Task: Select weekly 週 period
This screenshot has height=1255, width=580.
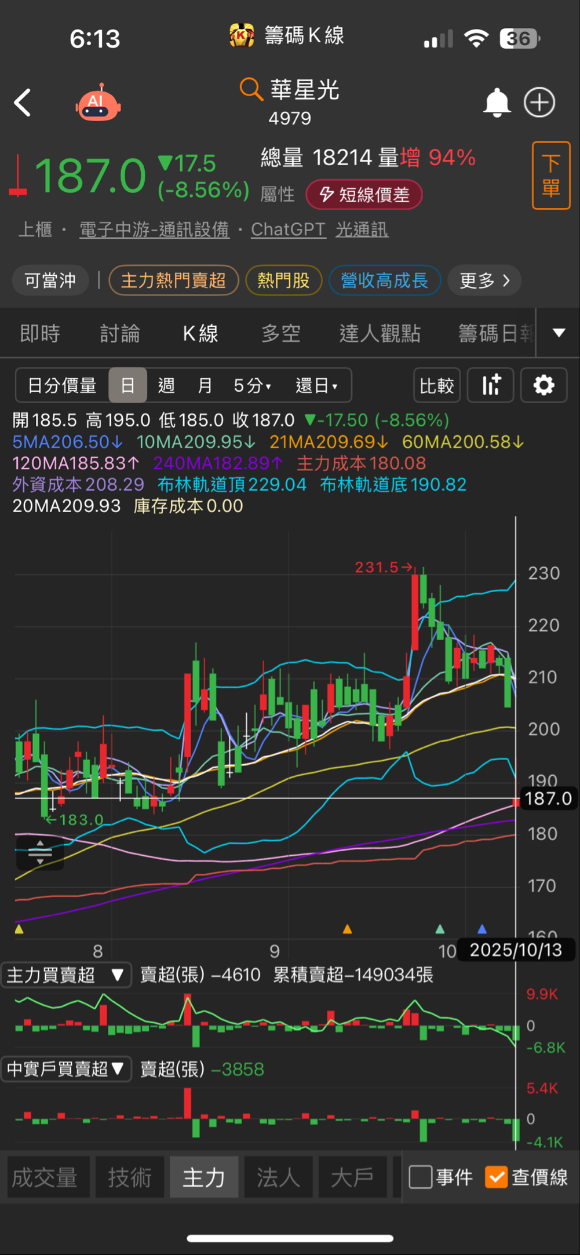Action: [x=166, y=385]
